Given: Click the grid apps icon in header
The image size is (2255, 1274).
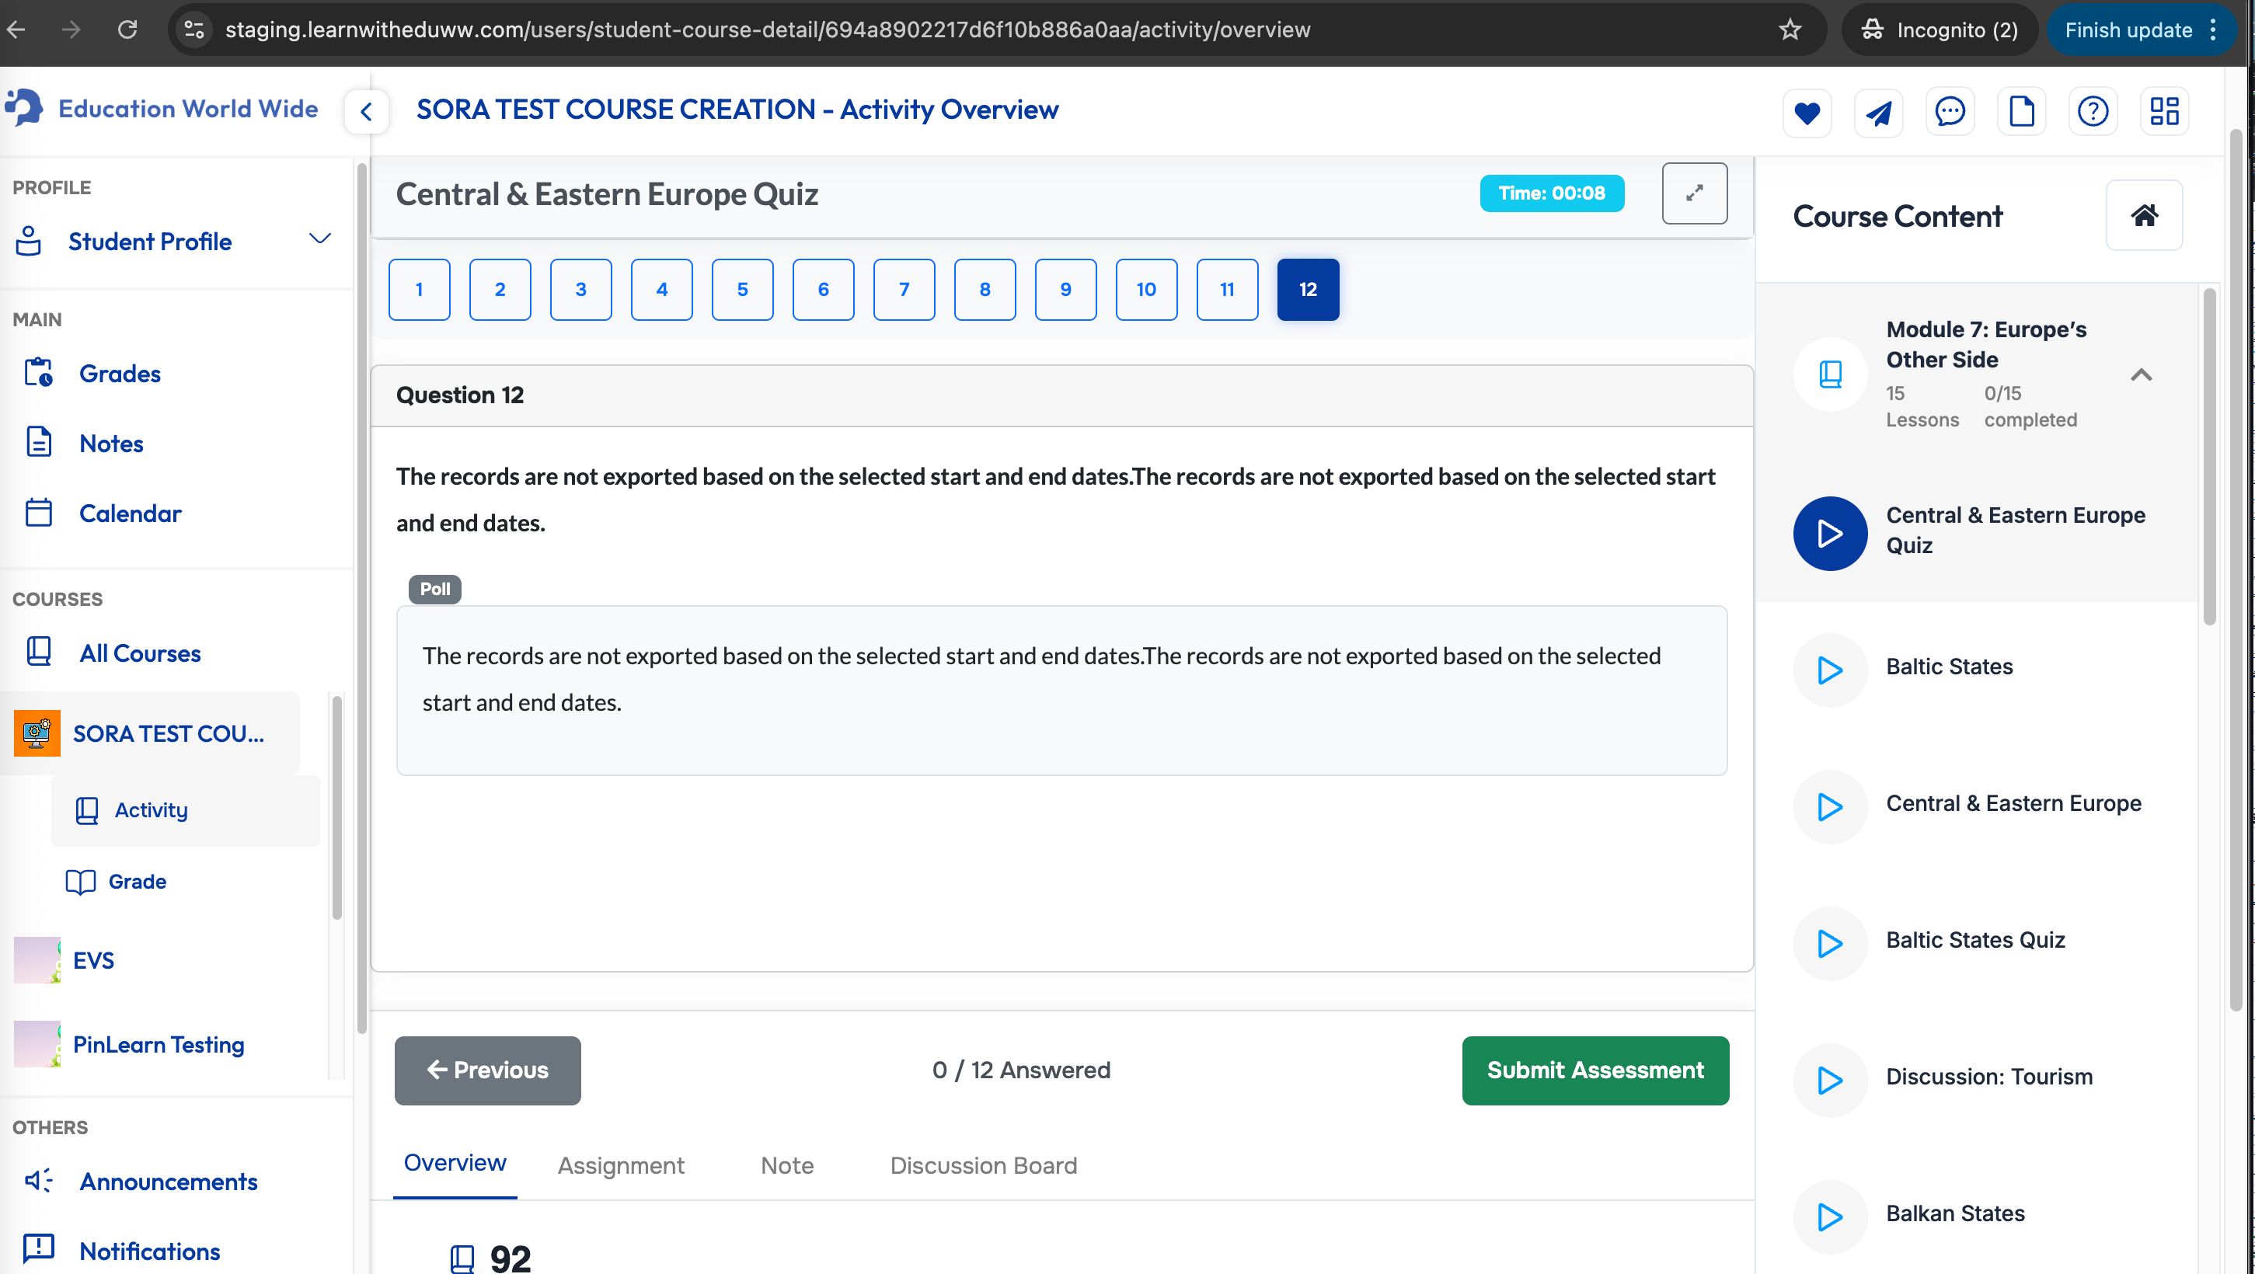Looking at the screenshot, I should [x=2165, y=112].
